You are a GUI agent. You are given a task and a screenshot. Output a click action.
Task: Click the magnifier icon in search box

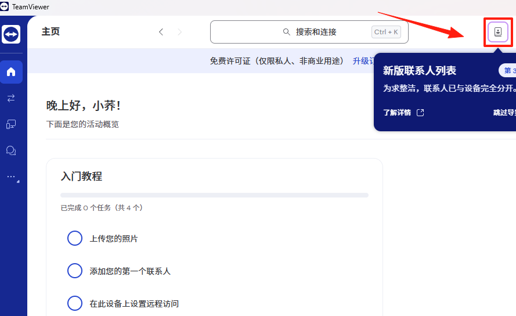coord(286,32)
